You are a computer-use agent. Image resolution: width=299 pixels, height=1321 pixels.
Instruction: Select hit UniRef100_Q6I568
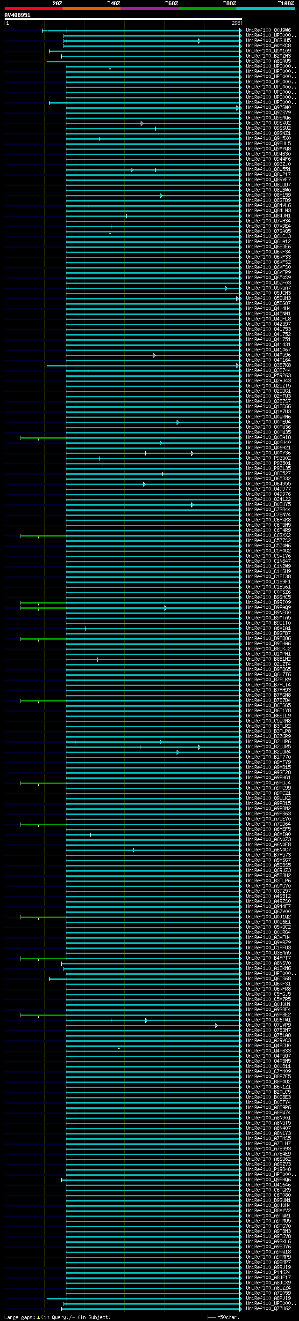point(268,978)
